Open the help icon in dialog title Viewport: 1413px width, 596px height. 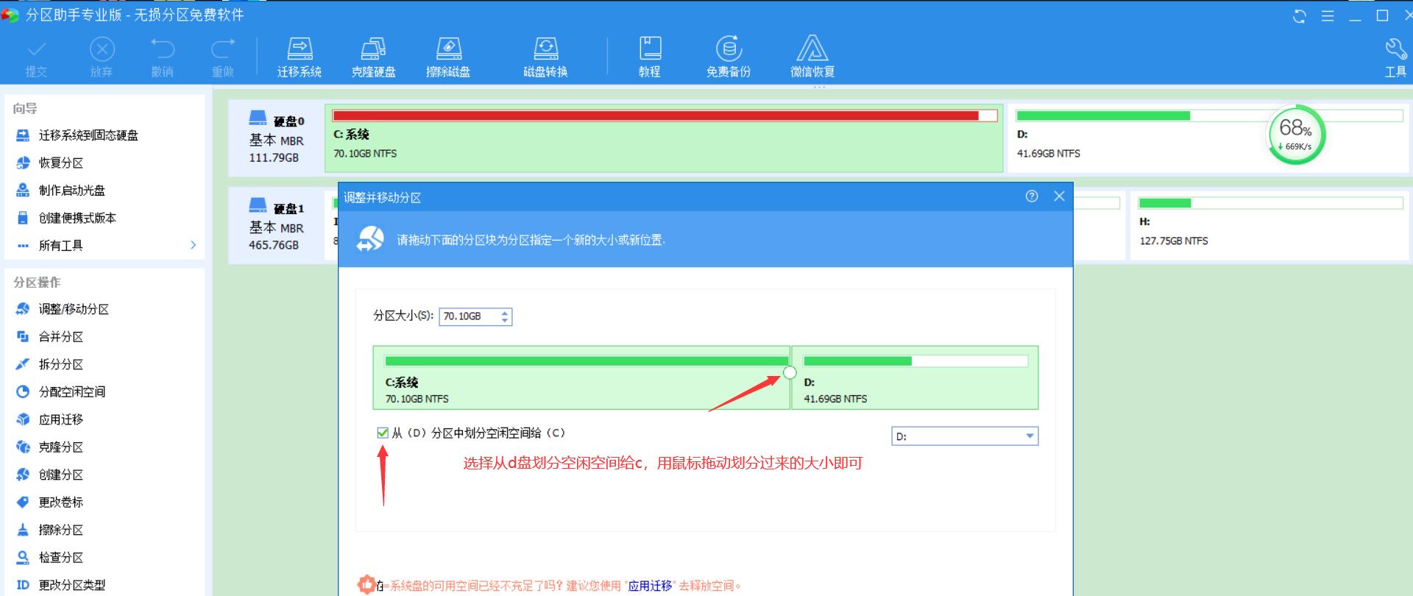[x=1032, y=196]
